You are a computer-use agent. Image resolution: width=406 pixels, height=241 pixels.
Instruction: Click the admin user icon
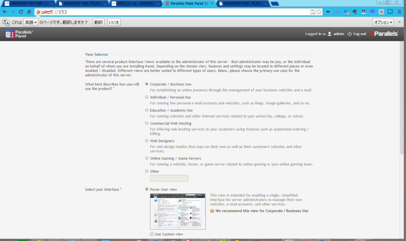pyautogui.click(x=329, y=34)
